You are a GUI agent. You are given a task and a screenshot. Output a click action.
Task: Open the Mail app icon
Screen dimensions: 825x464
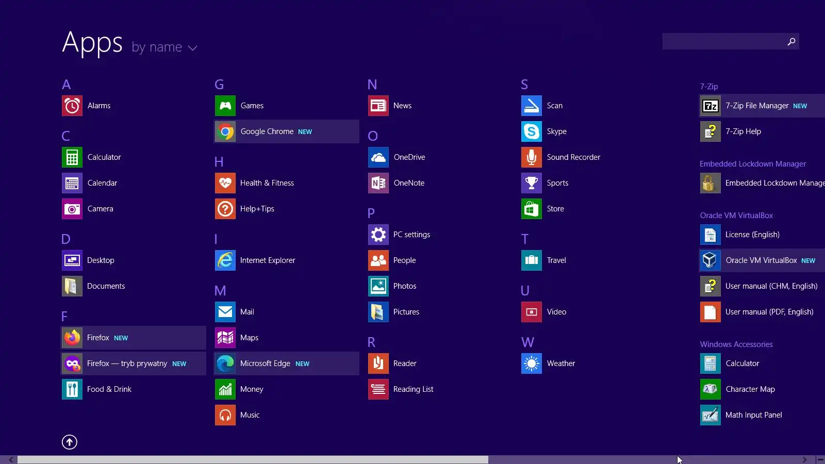(225, 312)
